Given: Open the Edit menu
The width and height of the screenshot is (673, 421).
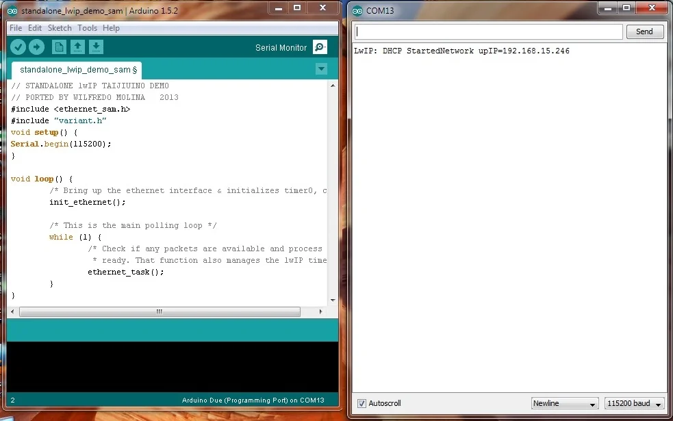Looking at the screenshot, I should (x=35, y=28).
